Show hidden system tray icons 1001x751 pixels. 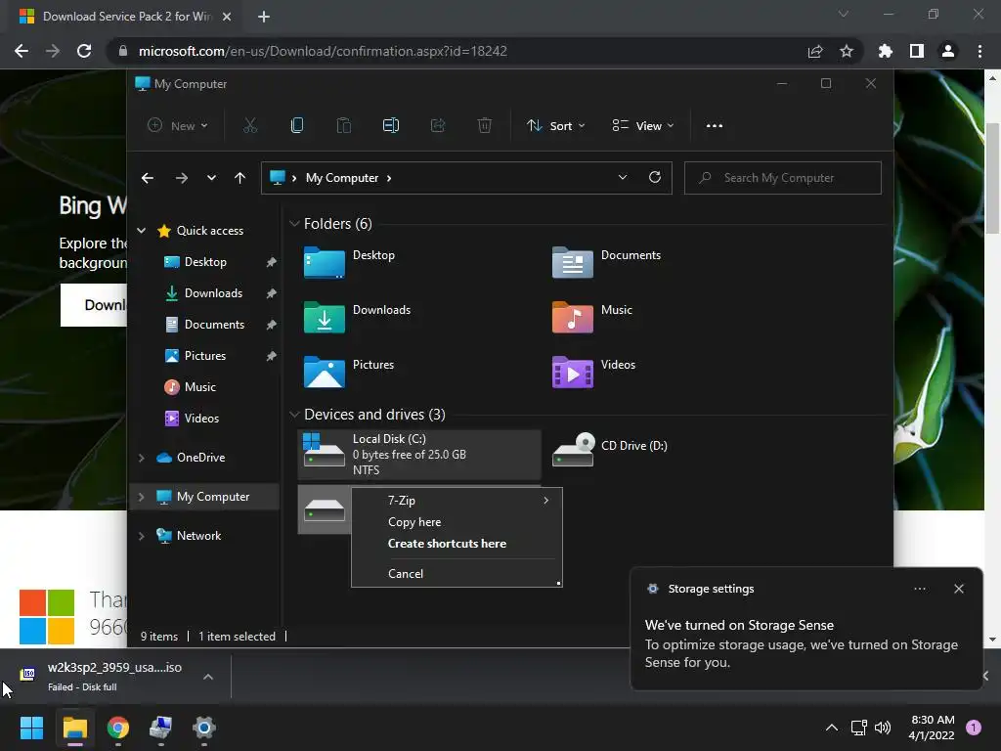832,728
